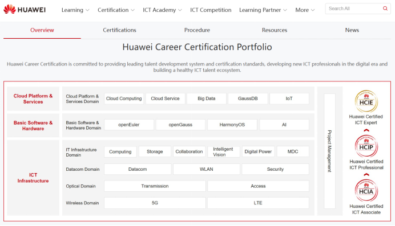The image size is (395, 226).
Task: Open Big Data certification
Action: (x=207, y=98)
